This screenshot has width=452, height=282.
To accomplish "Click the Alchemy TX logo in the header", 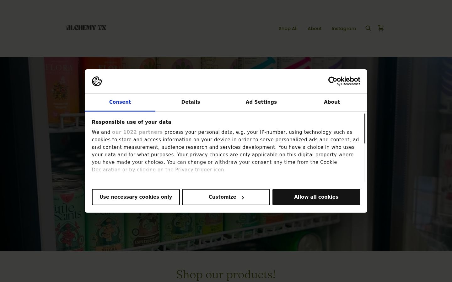I will [x=86, y=28].
